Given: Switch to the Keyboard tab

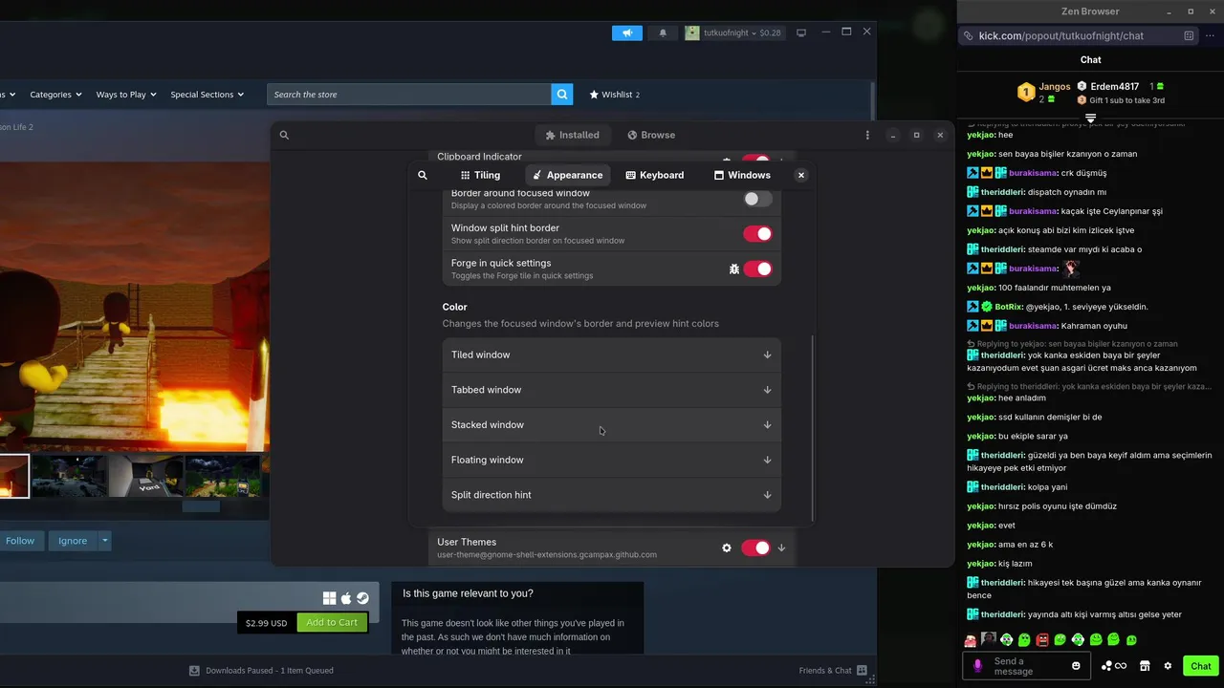Looking at the screenshot, I should pos(655,175).
